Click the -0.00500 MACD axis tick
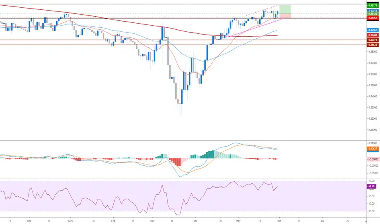Image resolution: width=380 pixels, height=224 pixels. pyautogui.click(x=373, y=166)
